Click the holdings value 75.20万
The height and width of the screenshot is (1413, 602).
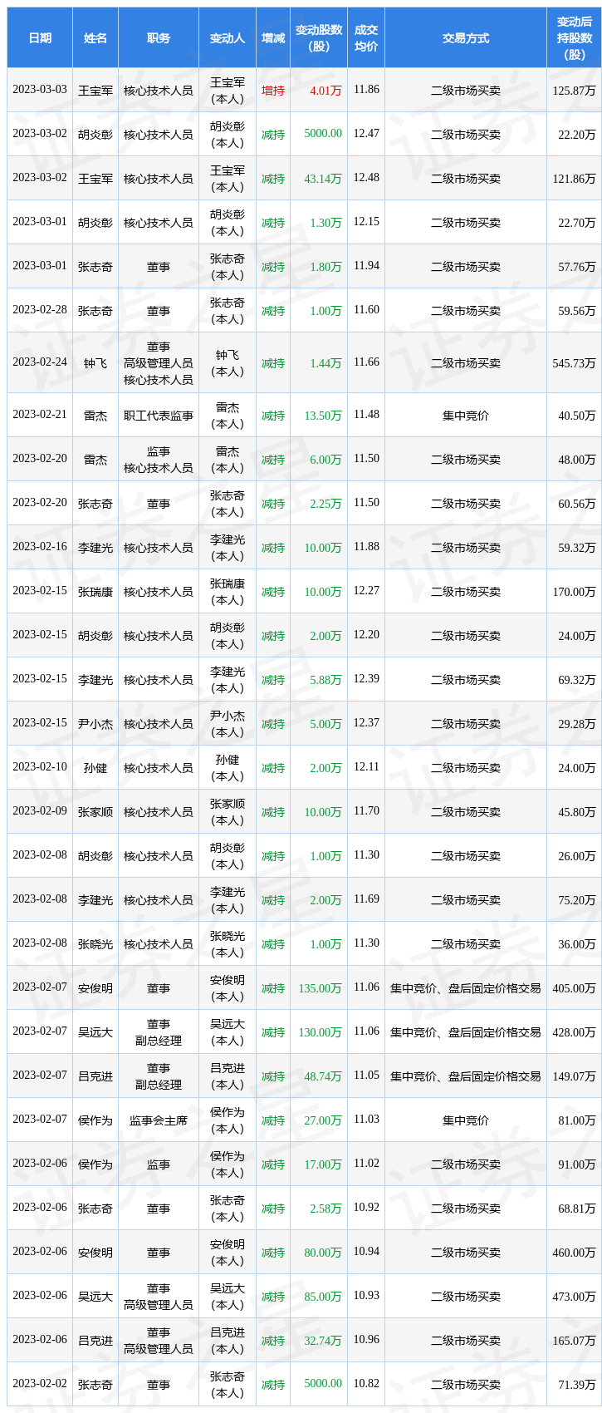pos(577,900)
